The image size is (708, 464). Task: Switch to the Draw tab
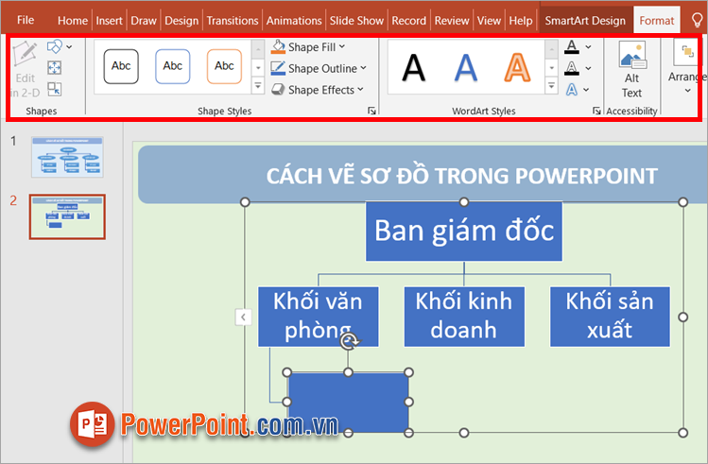pyautogui.click(x=144, y=21)
